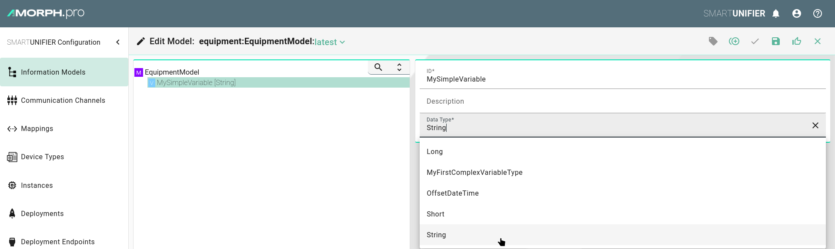Choose Long from data type list
The height and width of the screenshot is (249, 835).
tap(622, 151)
